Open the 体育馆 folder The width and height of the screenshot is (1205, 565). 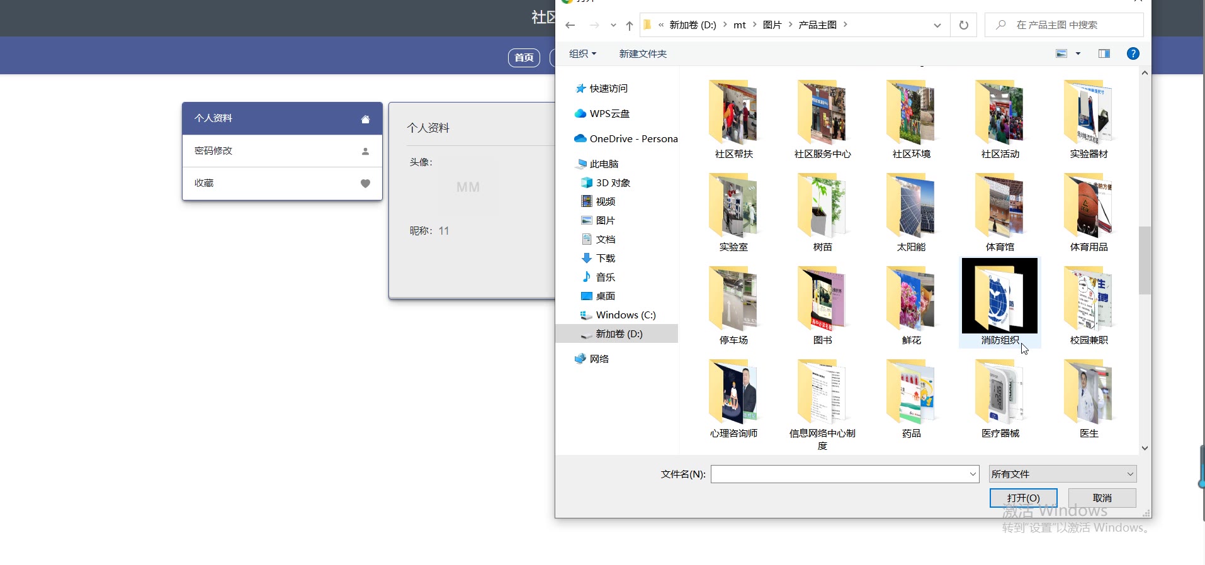[x=1000, y=213]
